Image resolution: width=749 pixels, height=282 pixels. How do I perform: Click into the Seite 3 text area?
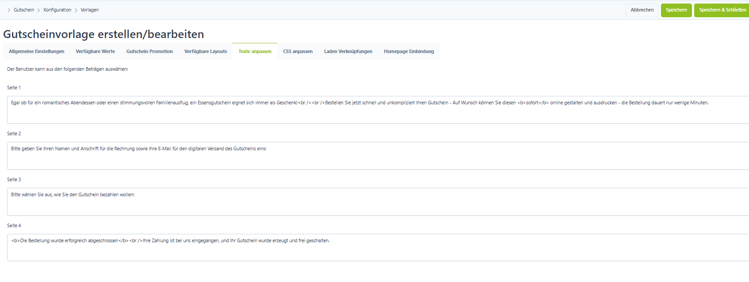tap(378, 202)
